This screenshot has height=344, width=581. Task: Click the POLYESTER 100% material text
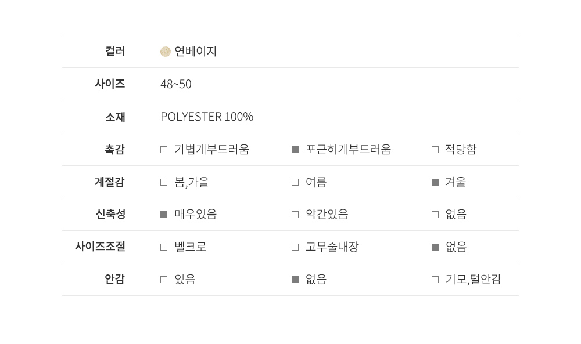207,117
